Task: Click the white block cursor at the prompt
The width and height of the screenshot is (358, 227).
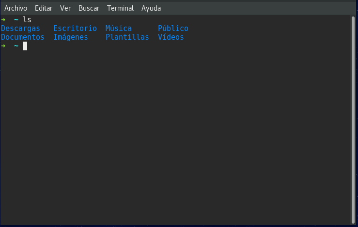Action: coord(25,46)
